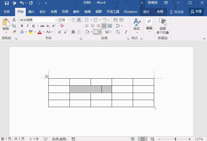207x141 pixels.
Task: Click the Repeat action icon
Action: 31,3
